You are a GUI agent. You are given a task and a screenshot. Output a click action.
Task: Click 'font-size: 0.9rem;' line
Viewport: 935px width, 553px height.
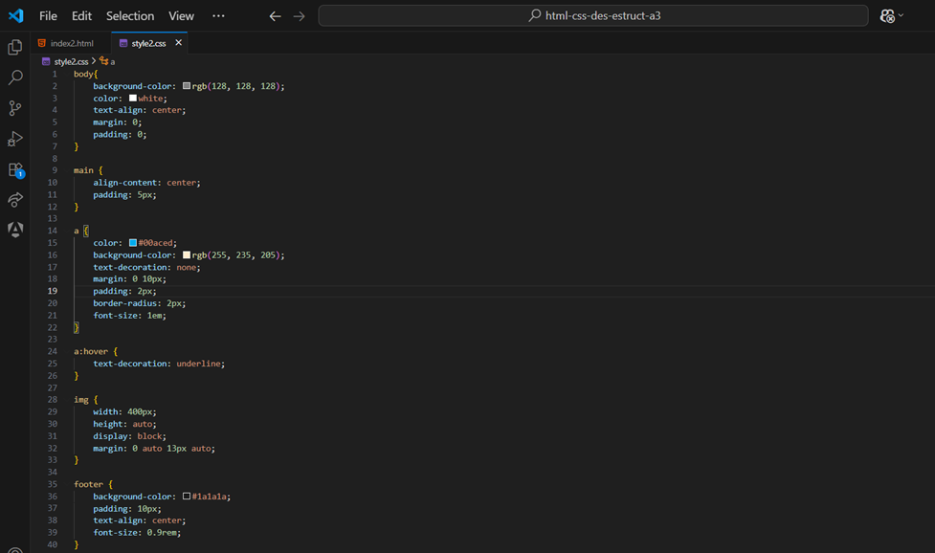[137, 532]
